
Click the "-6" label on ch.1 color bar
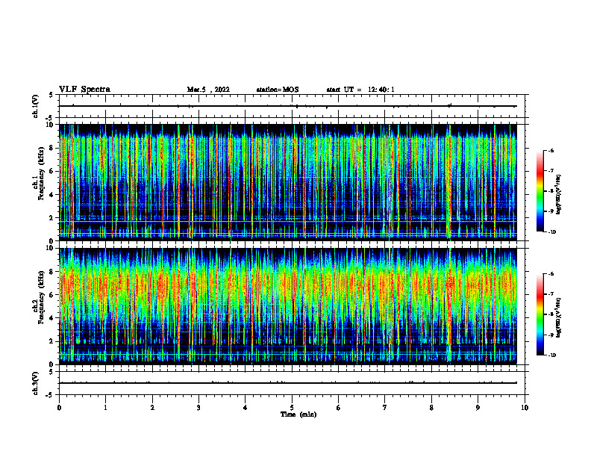point(550,151)
